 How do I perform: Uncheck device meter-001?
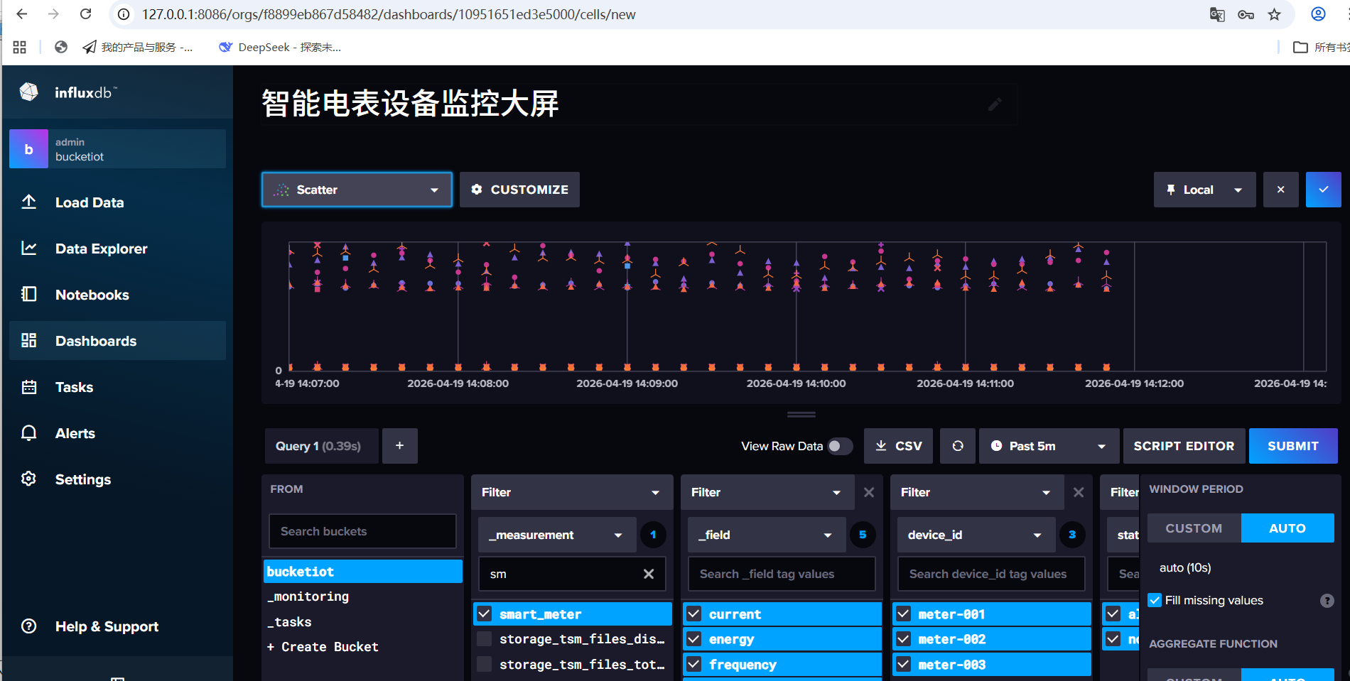[x=992, y=614]
